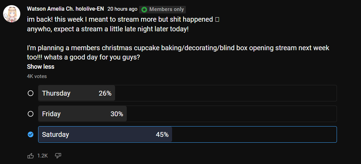The image size is (361, 164).
Task: Click the thumbs down dislike icon
Action: (58, 156)
